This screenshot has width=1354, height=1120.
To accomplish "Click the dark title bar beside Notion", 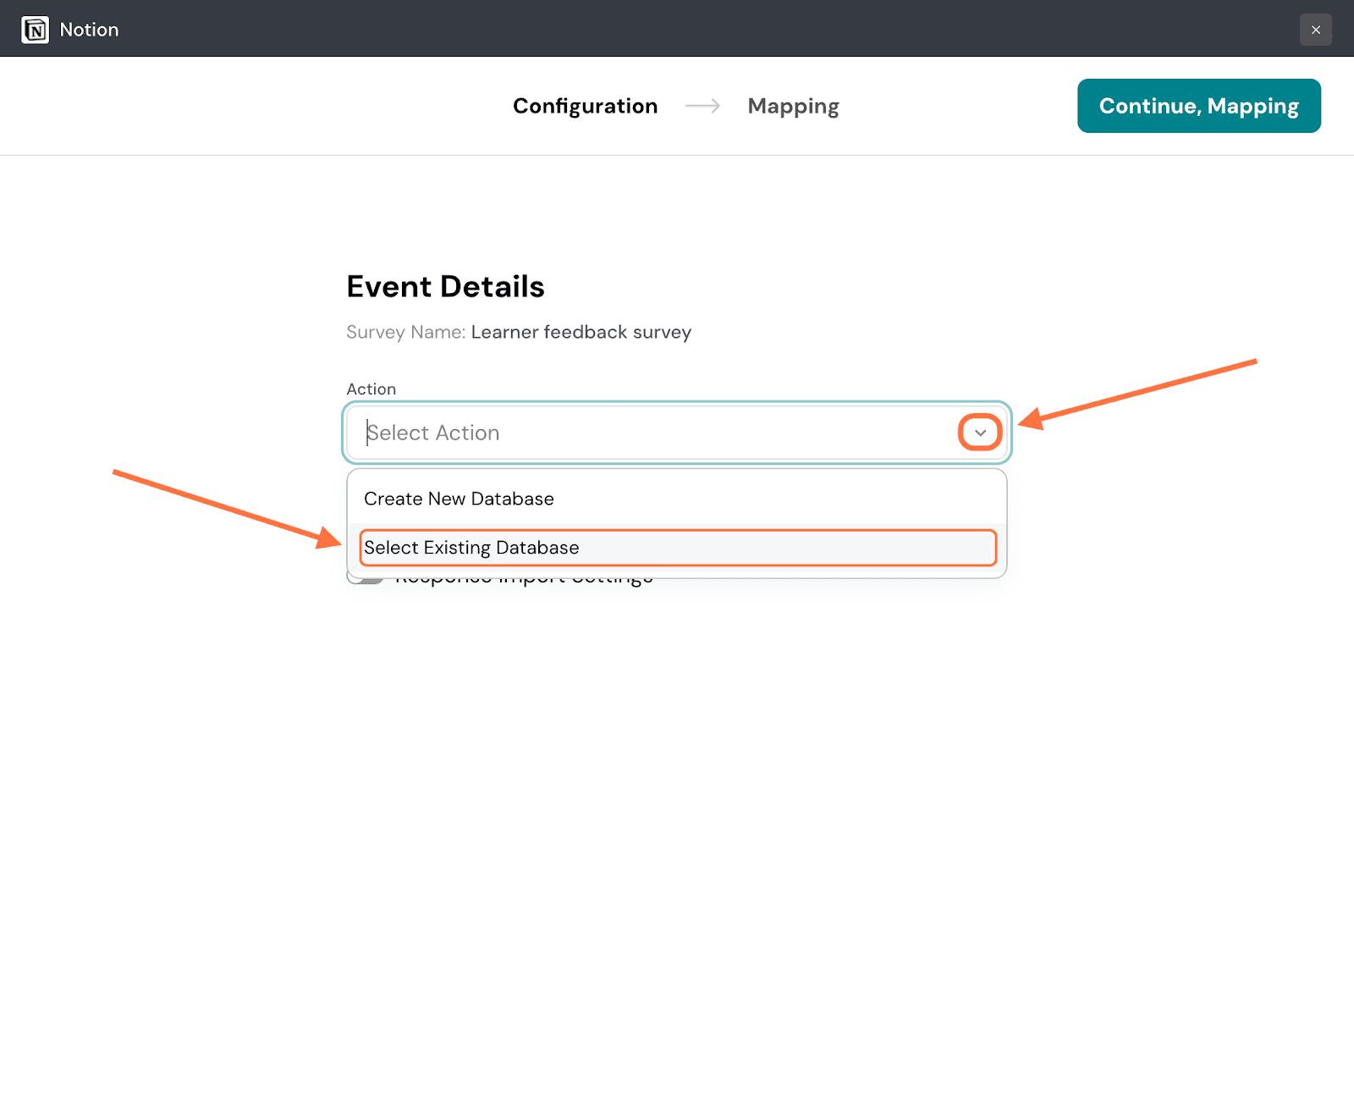I will click(x=677, y=30).
